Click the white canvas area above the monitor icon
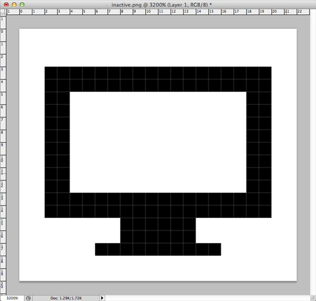The width and height of the screenshot is (316, 301). (158, 48)
